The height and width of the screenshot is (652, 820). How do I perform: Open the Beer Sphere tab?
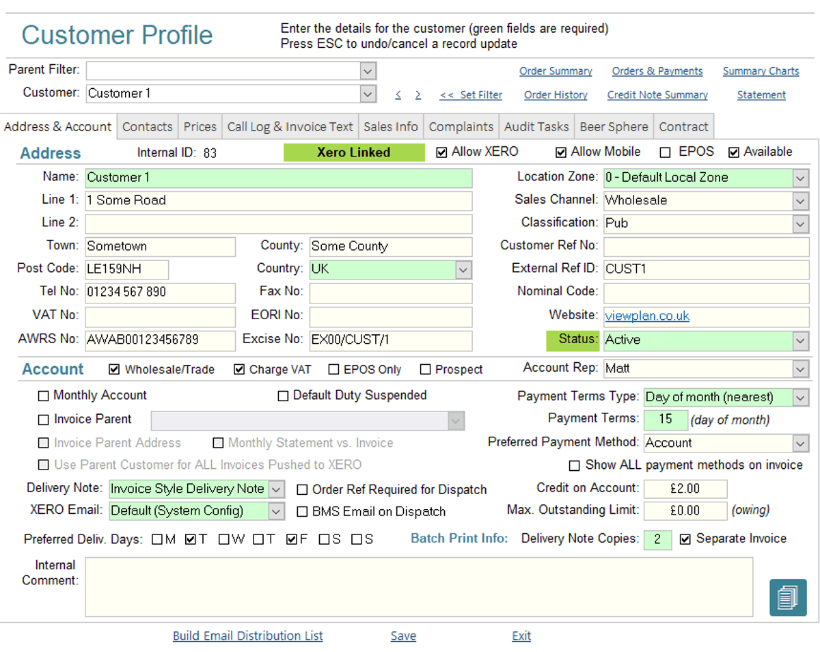pyautogui.click(x=614, y=126)
